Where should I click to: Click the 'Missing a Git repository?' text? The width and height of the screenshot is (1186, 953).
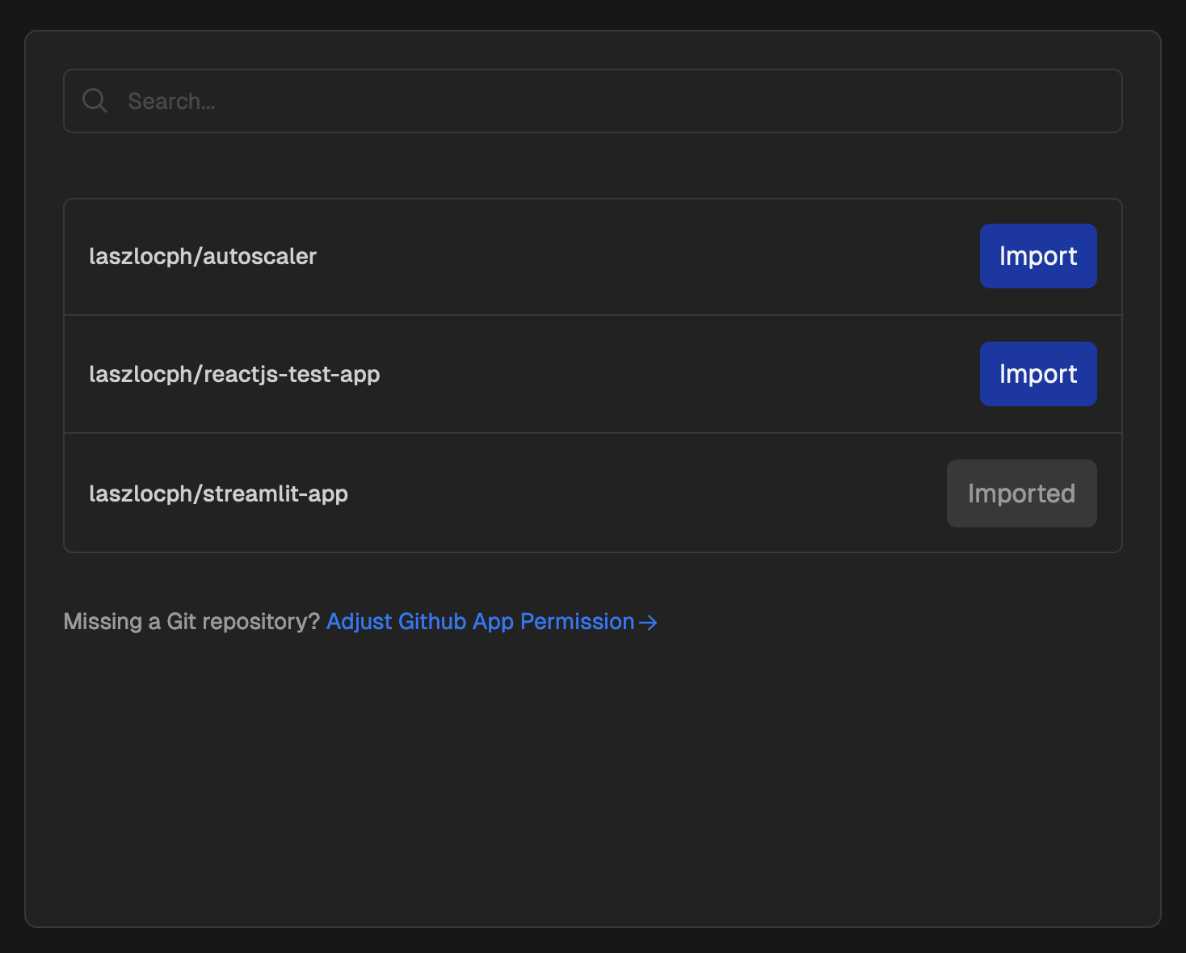192,622
